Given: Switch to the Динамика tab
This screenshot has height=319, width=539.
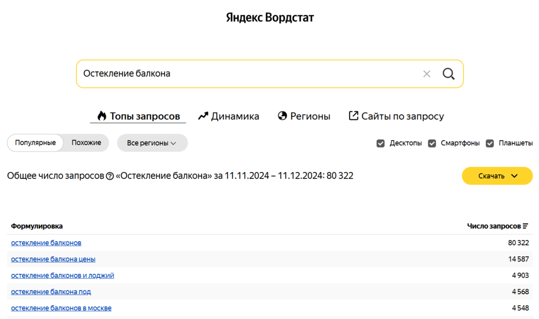Looking at the screenshot, I should click(229, 116).
